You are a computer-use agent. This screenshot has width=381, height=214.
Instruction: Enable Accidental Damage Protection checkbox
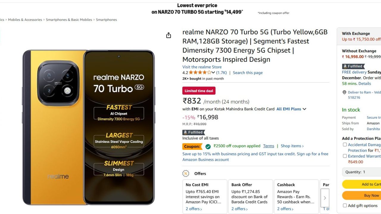pyautogui.click(x=345, y=144)
